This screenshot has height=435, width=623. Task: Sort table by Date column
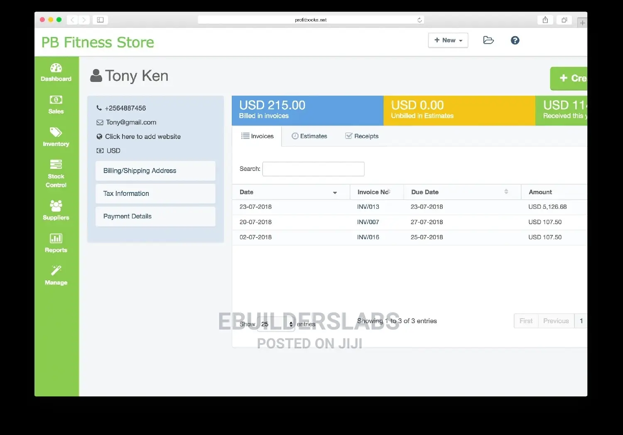291,192
